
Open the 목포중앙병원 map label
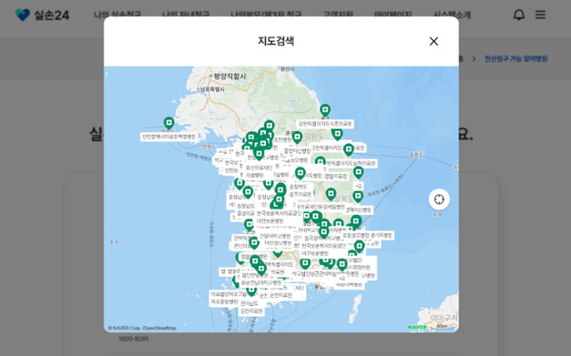point(224,302)
